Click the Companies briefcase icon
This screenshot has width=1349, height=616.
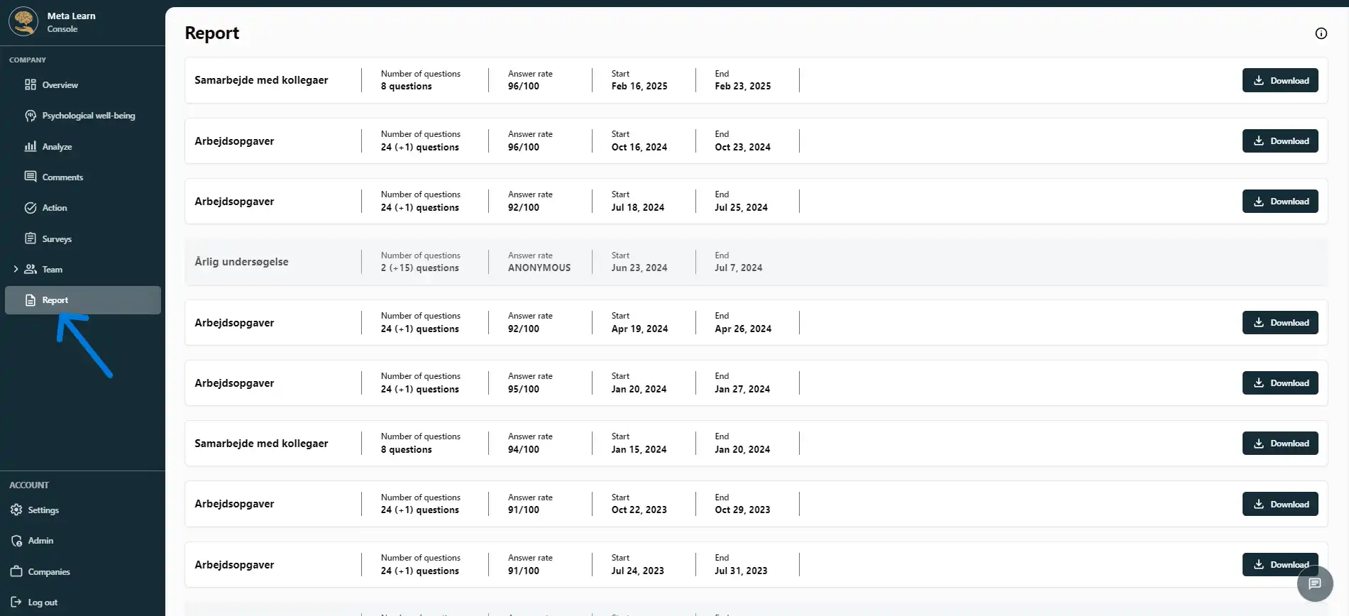coord(16,571)
